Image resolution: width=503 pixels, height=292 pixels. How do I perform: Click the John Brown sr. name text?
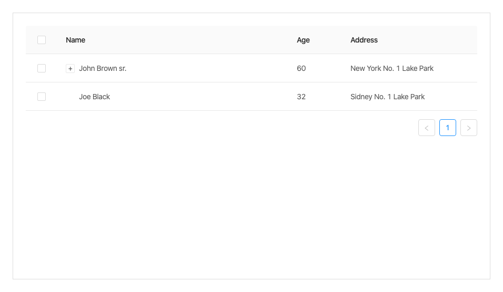[103, 68]
